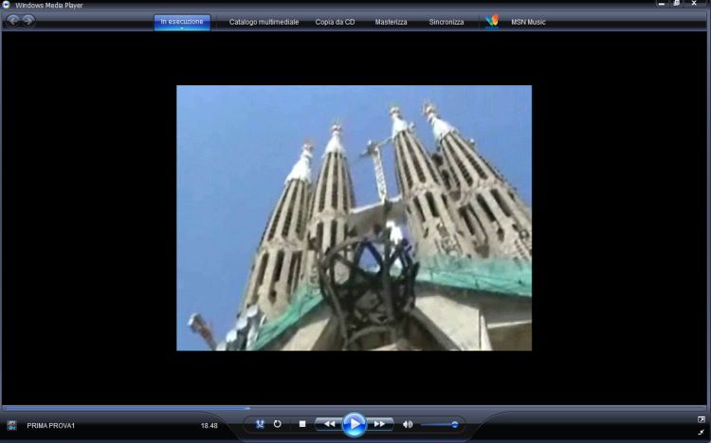The image size is (711, 443).
Task: Click the seek bar progress track
Action: [x=355, y=408]
